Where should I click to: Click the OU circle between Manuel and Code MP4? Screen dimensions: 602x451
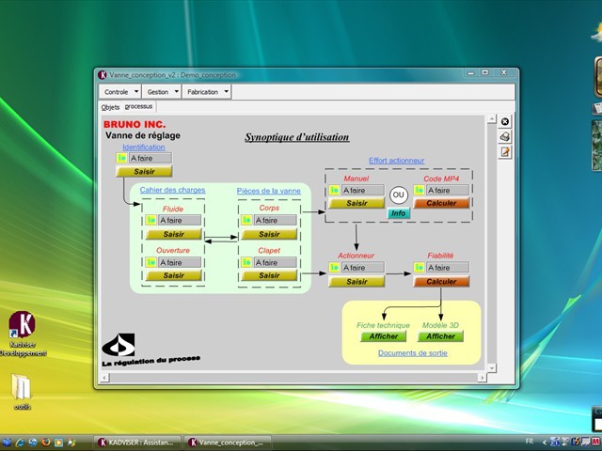point(399,194)
